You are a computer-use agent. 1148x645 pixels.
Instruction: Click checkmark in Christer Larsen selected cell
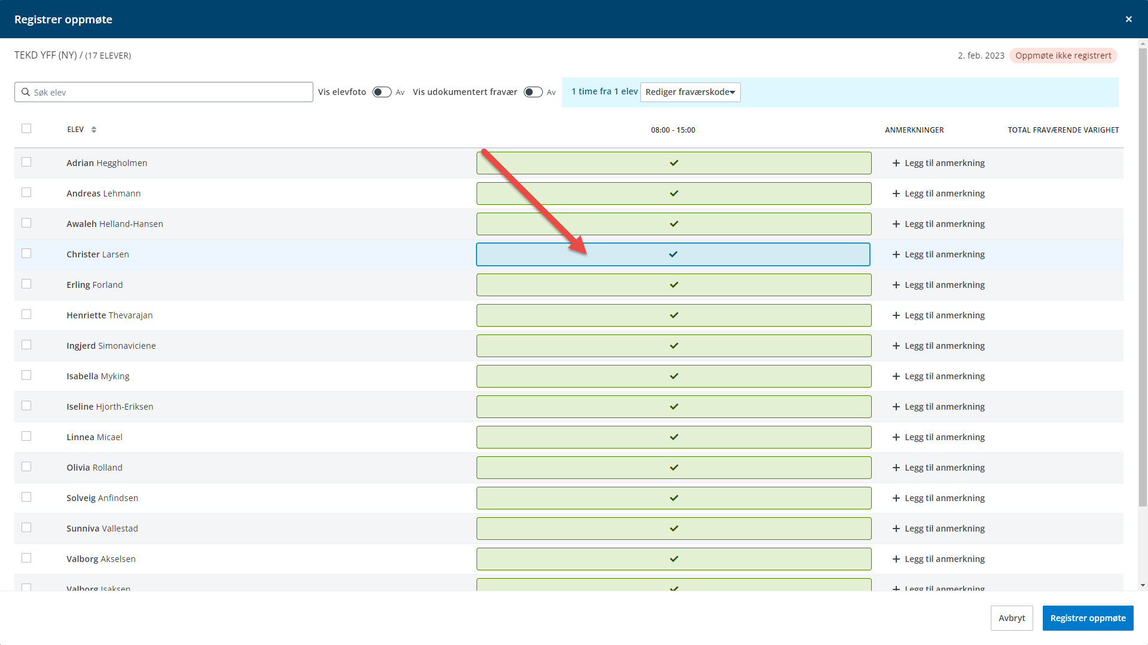point(673,254)
